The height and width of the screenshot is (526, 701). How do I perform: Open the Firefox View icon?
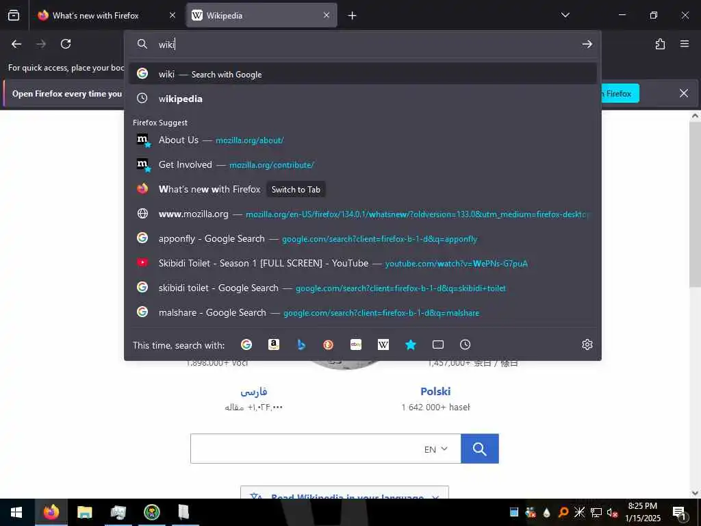click(x=14, y=15)
